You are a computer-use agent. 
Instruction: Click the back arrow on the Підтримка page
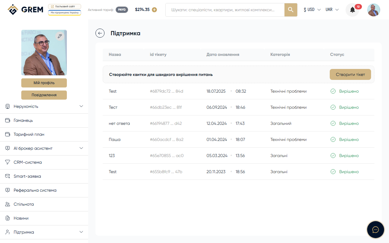tap(100, 33)
